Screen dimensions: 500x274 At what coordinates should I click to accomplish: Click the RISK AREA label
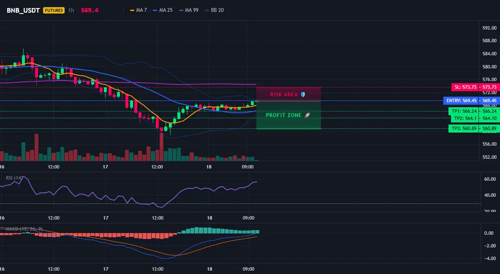tap(284, 95)
